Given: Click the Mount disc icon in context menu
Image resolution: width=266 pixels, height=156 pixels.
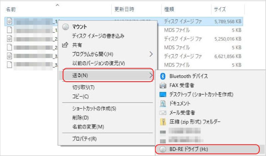Looking at the screenshot, I should 66,27.
